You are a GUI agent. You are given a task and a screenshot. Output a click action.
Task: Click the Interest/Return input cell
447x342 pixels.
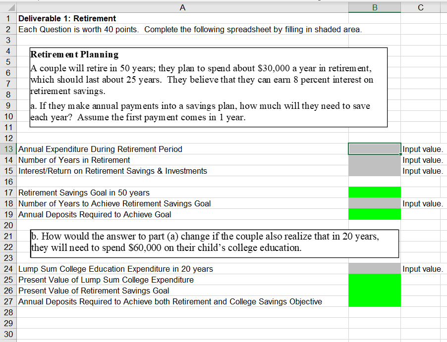click(x=374, y=171)
